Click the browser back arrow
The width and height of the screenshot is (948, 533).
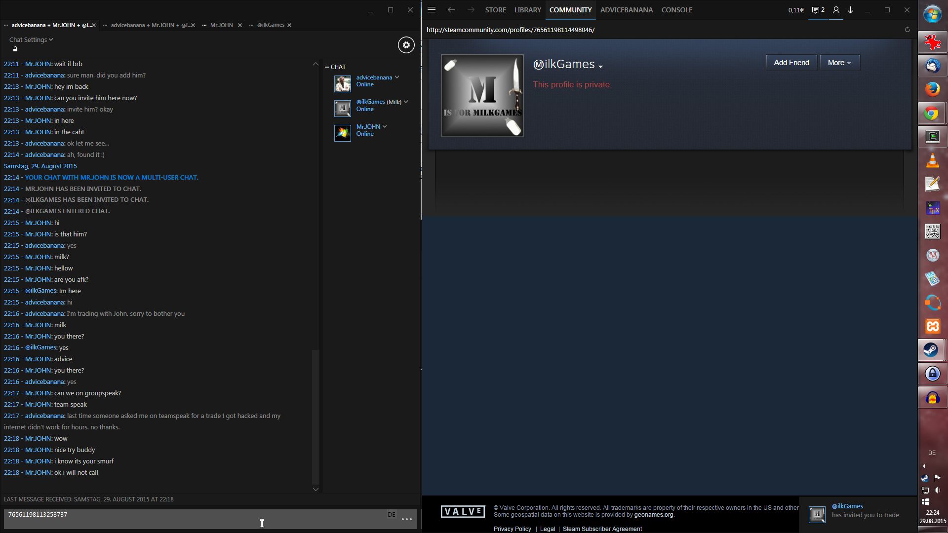451,10
